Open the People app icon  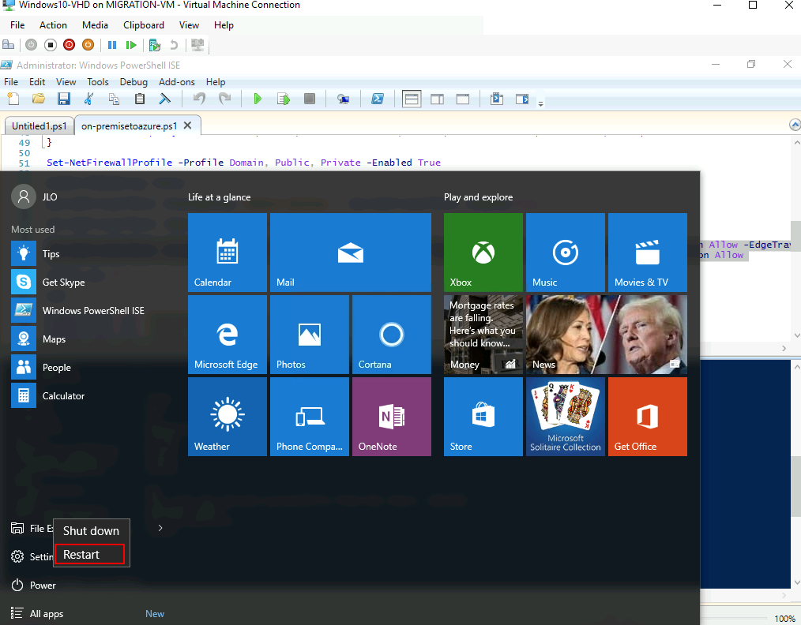pos(24,368)
